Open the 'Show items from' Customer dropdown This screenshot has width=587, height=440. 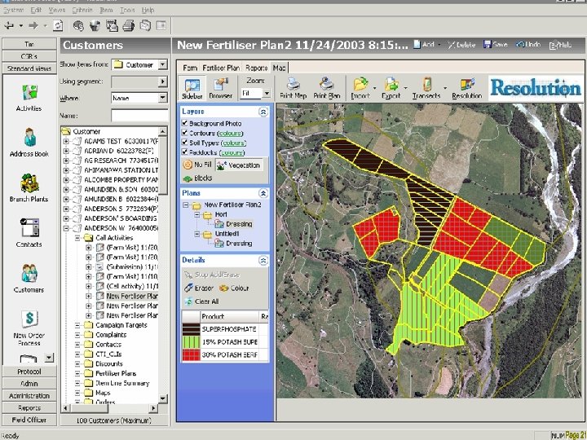(x=162, y=64)
